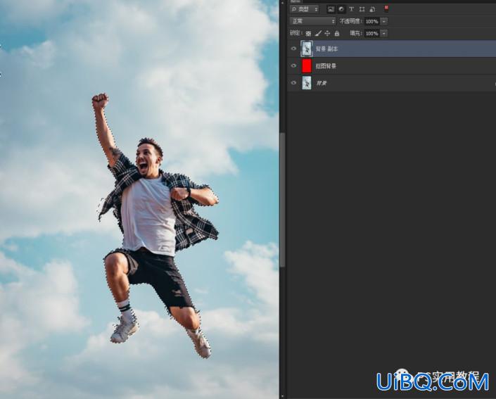Image resolution: width=496 pixels, height=399 pixels.
Task: Filter layers by adjustment layer icon
Action: [x=341, y=9]
